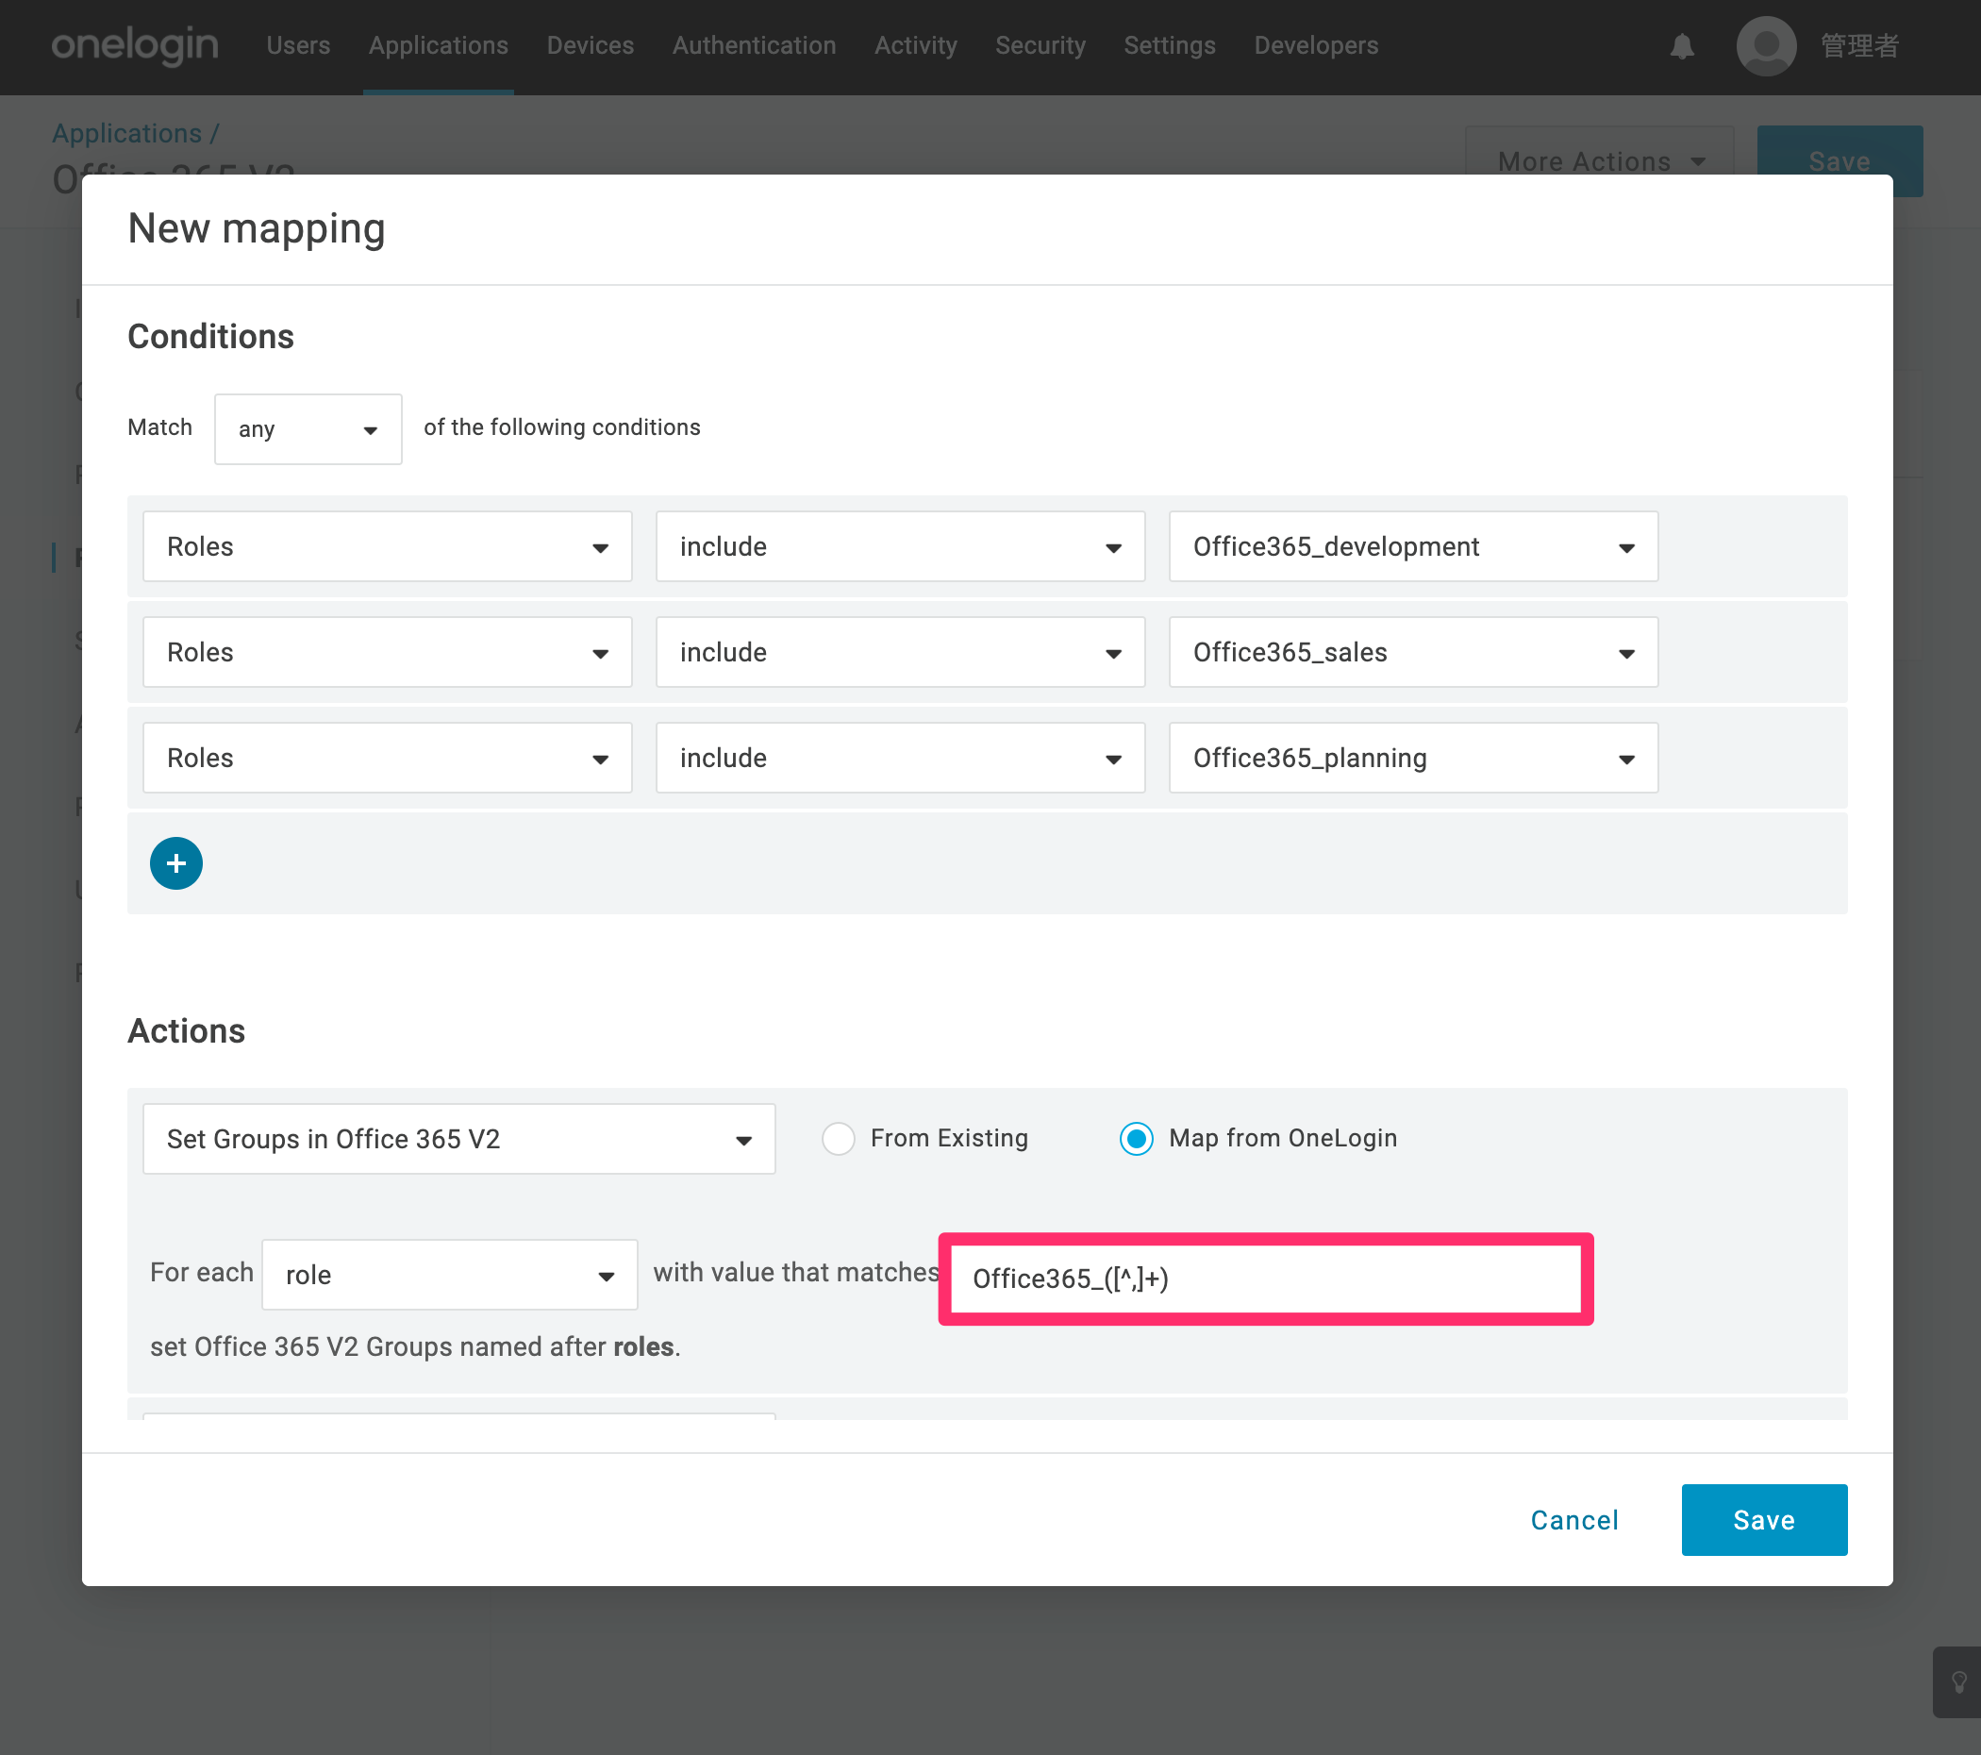Open Roles dropdown in Office365_development row
The image size is (1981, 1755).
[388, 547]
